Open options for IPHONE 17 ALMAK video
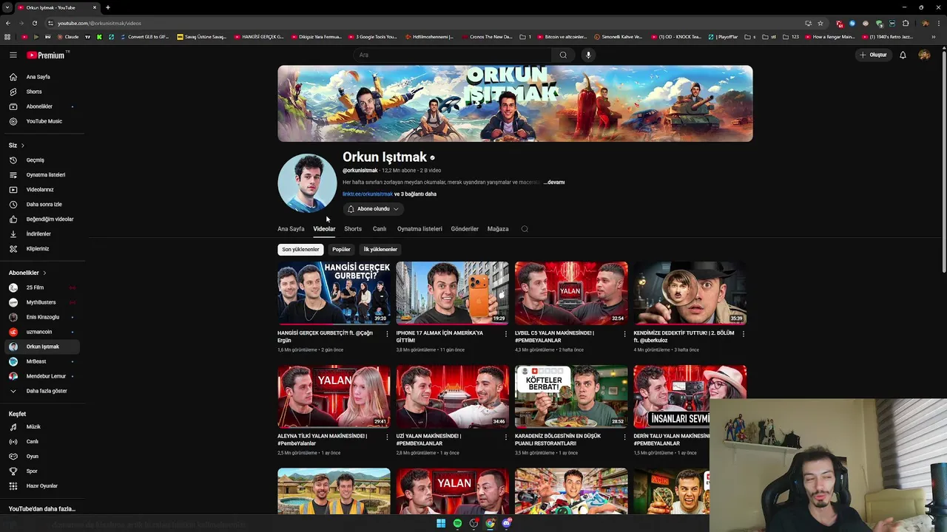Image resolution: width=947 pixels, height=532 pixels. 506,334
